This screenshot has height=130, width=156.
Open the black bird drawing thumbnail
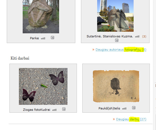pyautogui.click(x=116, y=86)
